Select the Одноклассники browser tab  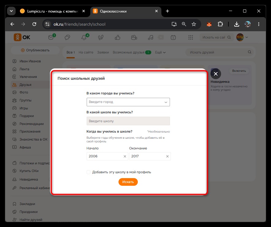tap(126, 11)
